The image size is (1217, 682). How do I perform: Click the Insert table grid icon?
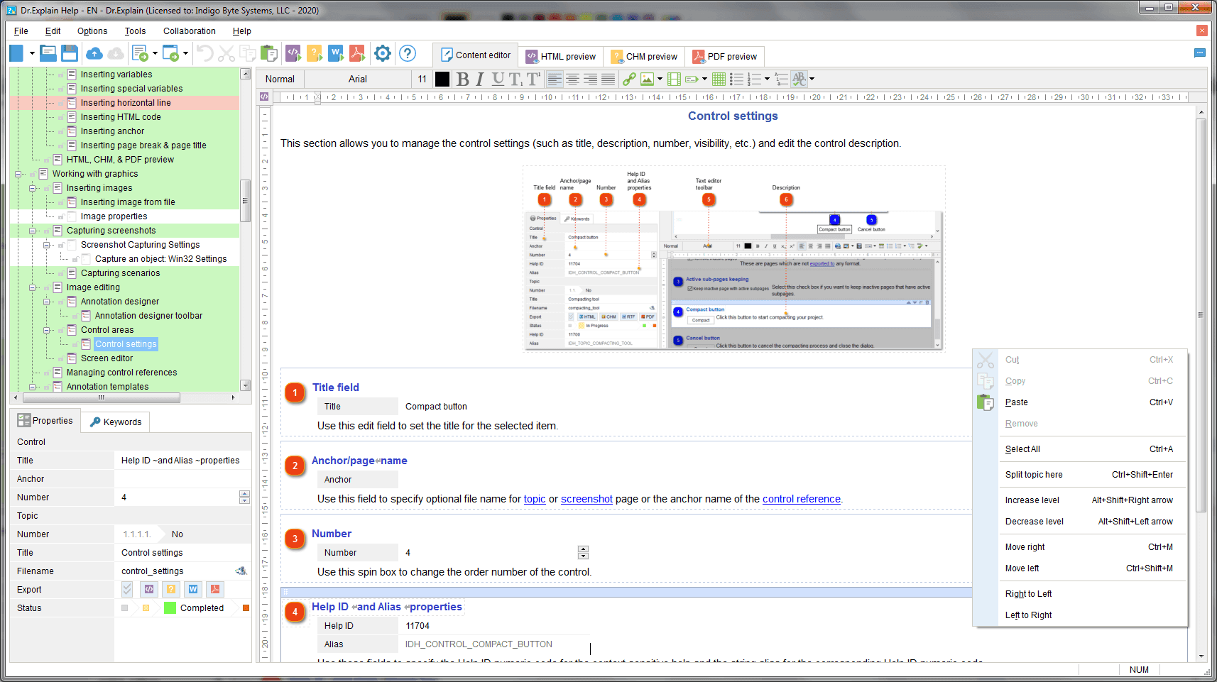coord(719,79)
